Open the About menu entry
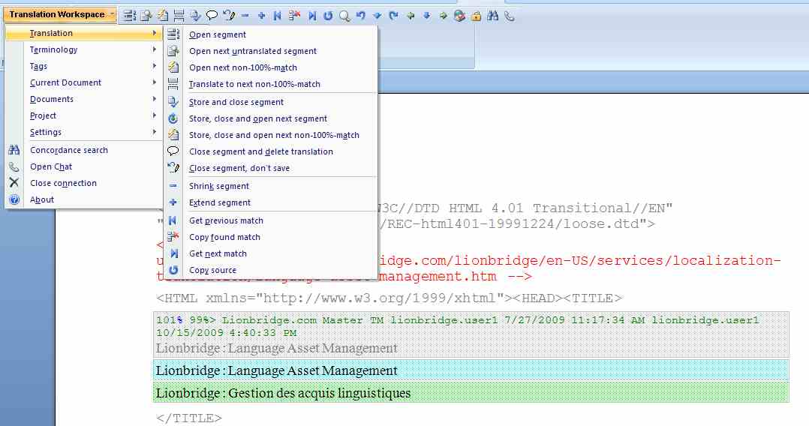The image size is (809, 426). tap(83, 199)
